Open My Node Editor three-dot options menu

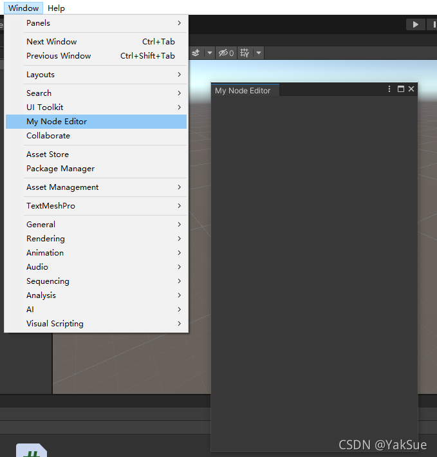(389, 89)
